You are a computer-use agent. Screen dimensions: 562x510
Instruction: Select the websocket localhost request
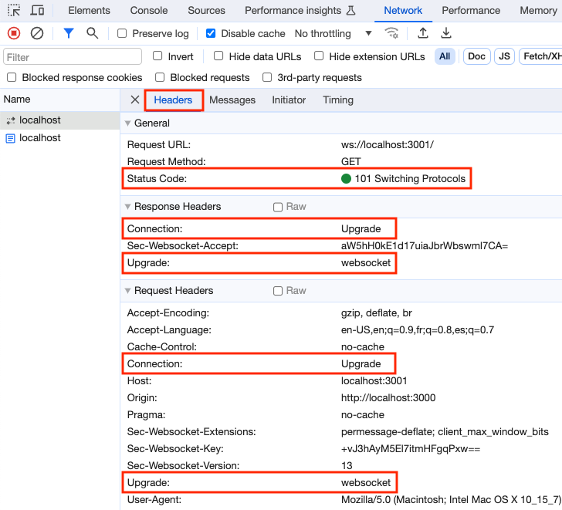[x=59, y=120]
